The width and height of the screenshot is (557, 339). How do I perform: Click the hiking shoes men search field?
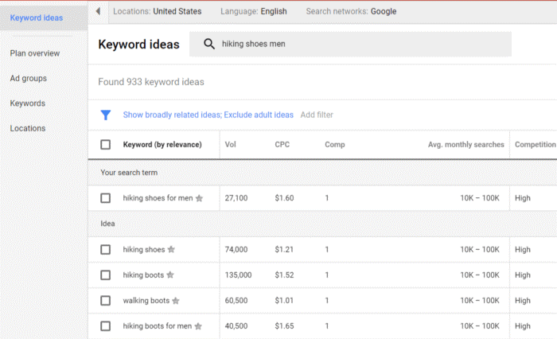[x=350, y=44]
